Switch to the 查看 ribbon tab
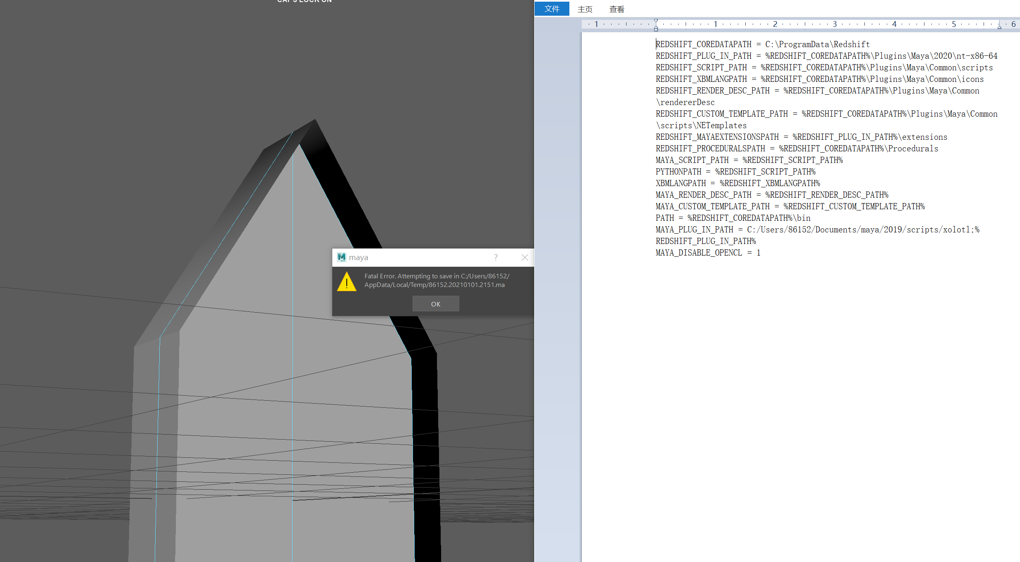The height and width of the screenshot is (562, 1020). pyautogui.click(x=617, y=9)
